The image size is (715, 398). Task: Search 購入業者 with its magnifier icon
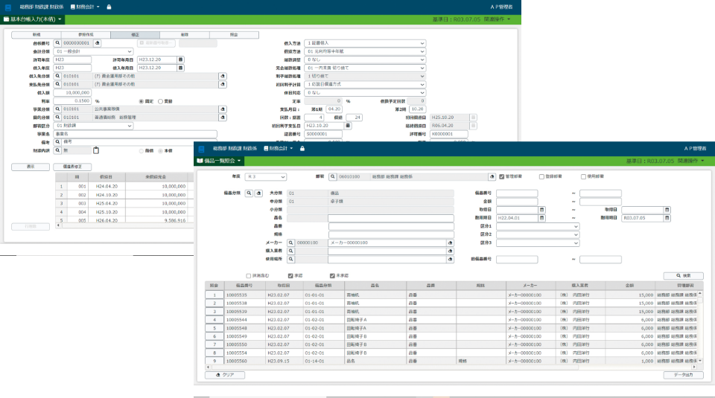click(290, 251)
